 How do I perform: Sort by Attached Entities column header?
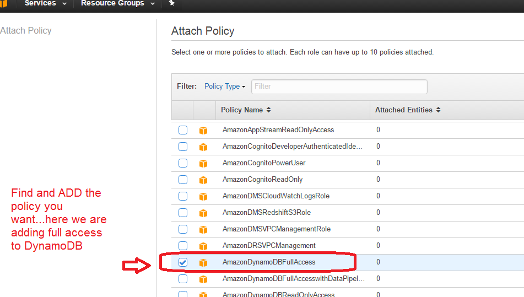coord(408,110)
